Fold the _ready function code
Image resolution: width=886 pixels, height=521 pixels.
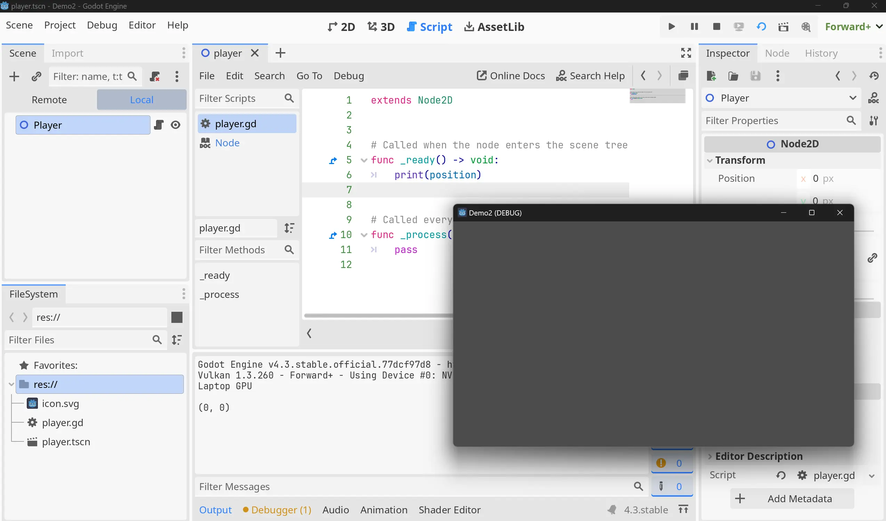[364, 161]
